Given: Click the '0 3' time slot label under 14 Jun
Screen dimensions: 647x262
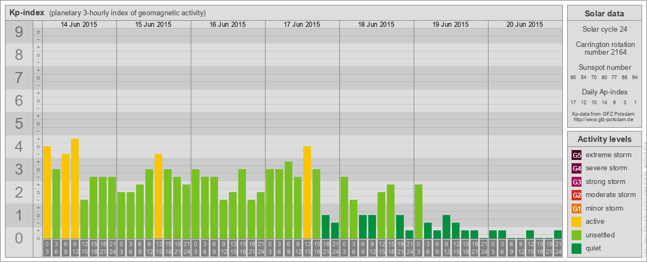Looking at the screenshot, I should (x=47, y=248).
